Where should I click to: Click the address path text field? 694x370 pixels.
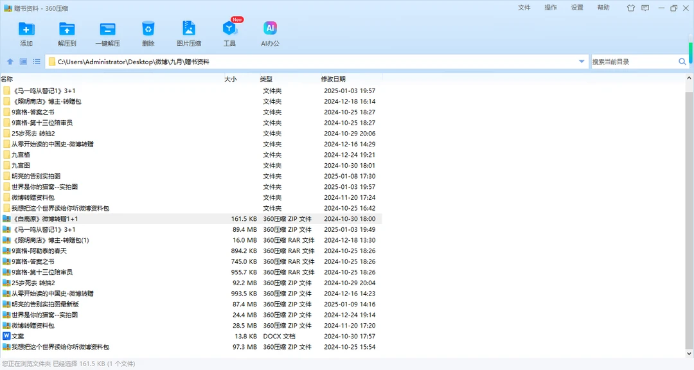point(316,62)
